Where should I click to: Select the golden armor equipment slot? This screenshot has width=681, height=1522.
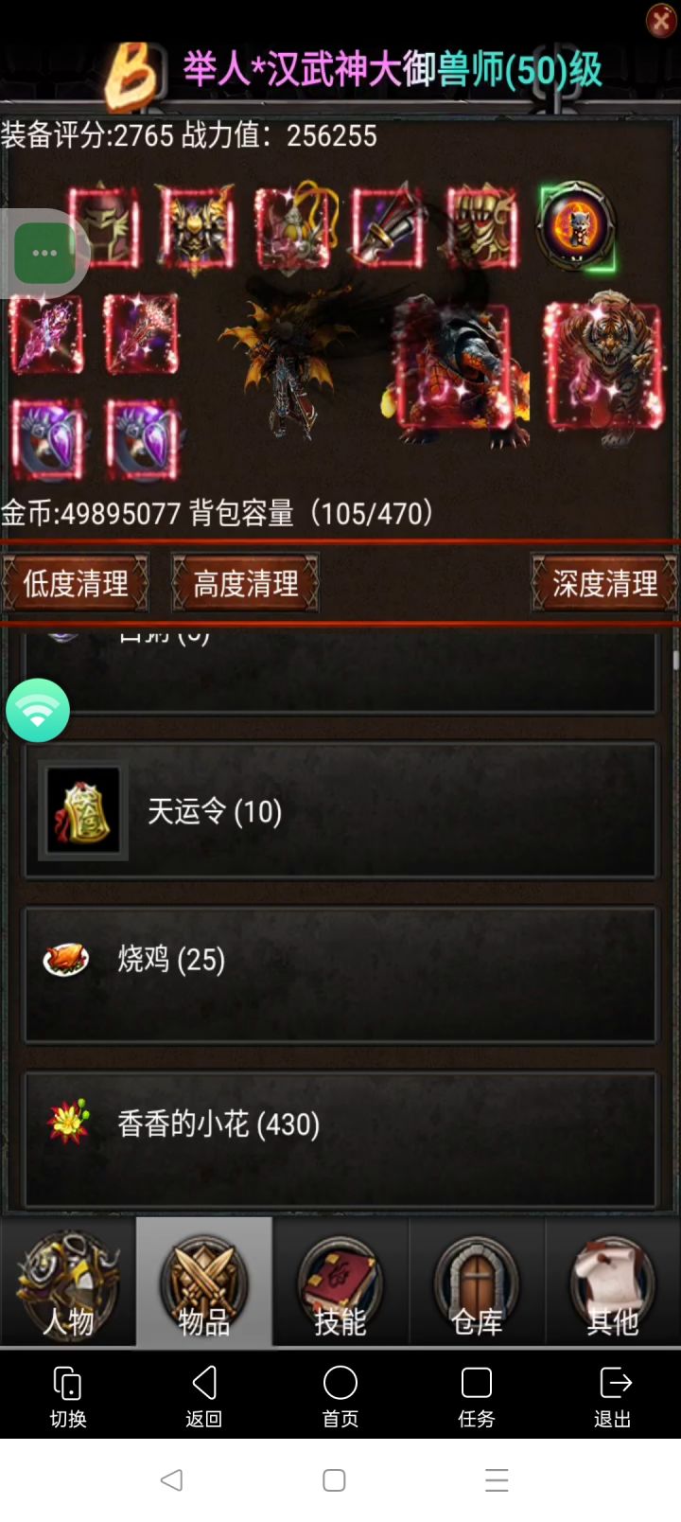click(197, 226)
